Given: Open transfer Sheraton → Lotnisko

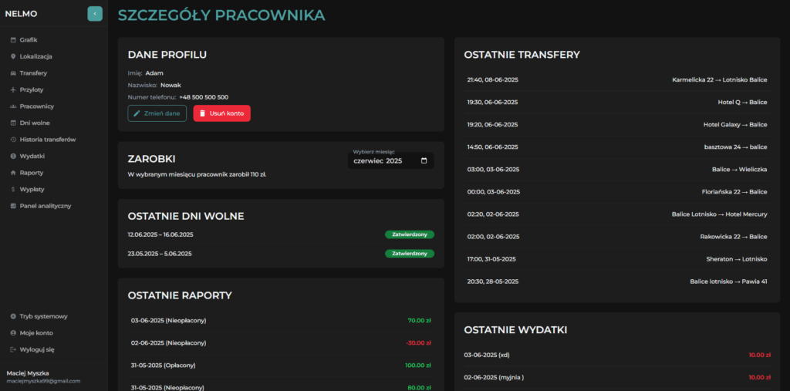Looking at the screenshot, I should coord(617,259).
